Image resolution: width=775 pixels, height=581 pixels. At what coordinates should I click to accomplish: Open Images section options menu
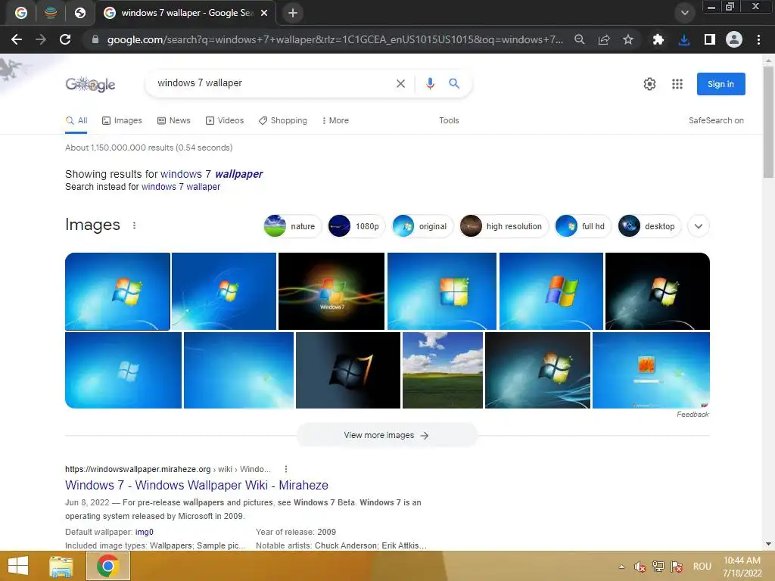[135, 225]
